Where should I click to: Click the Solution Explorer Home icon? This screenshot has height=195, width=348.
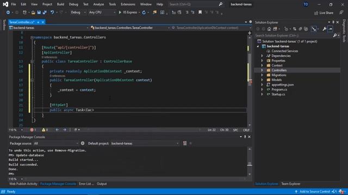click(269, 29)
